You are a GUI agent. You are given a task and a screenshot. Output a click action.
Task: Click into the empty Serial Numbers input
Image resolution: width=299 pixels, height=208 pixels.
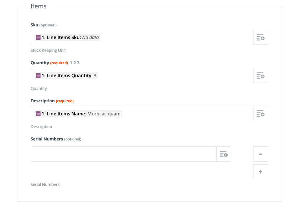(x=124, y=154)
